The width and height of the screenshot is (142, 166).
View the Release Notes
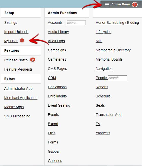[16, 60]
